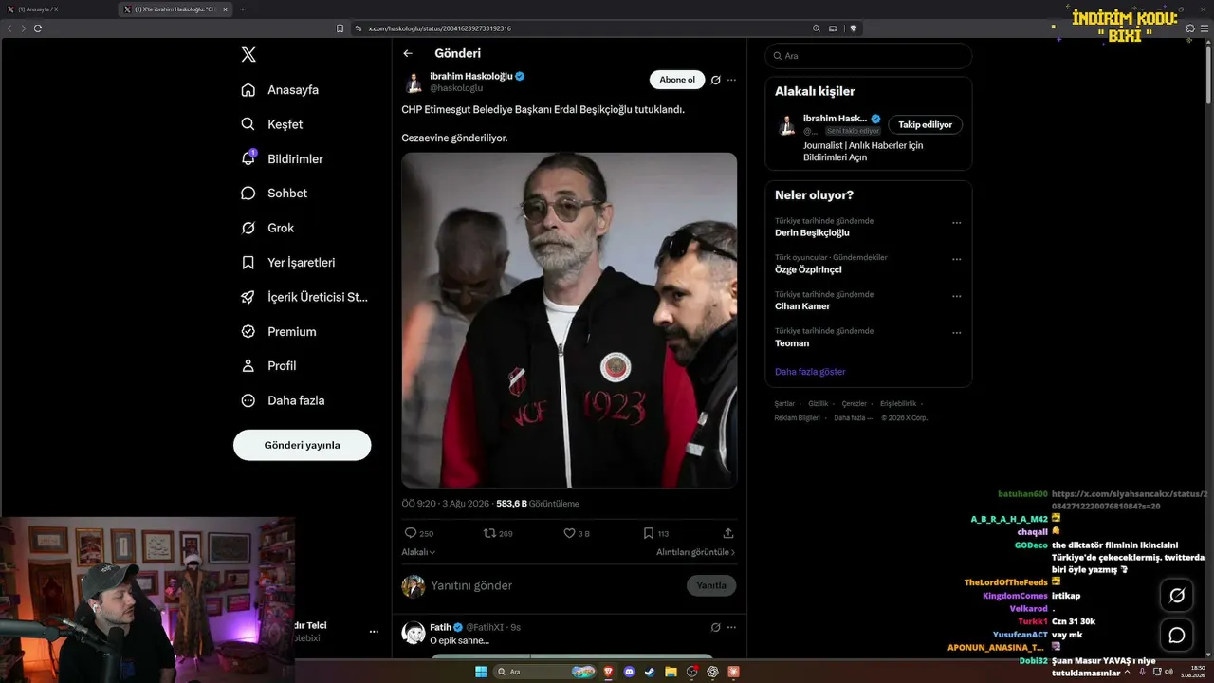Open the post photo of the man
Screen dimensions: 1214x683
pyautogui.click(x=569, y=320)
